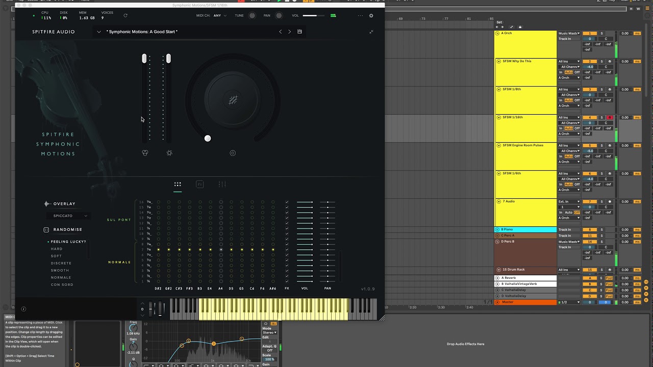The width and height of the screenshot is (653, 367).
Task: Solo the SFSM 1/16th track
Action: 601,117
